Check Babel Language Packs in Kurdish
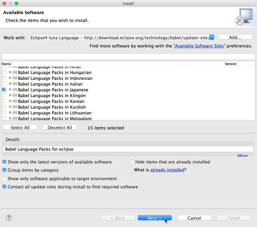 [4, 107]
